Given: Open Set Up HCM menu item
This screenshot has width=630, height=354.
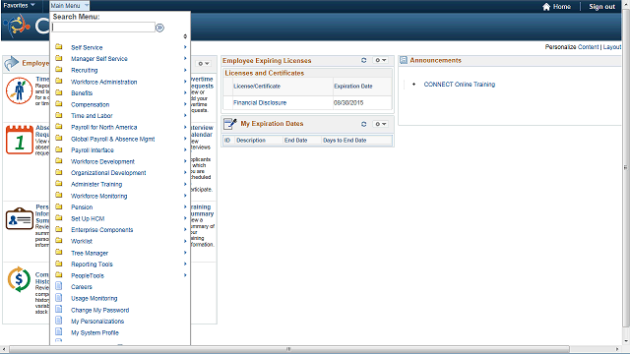Looking at the screenshot, I should tap(88, 218).
